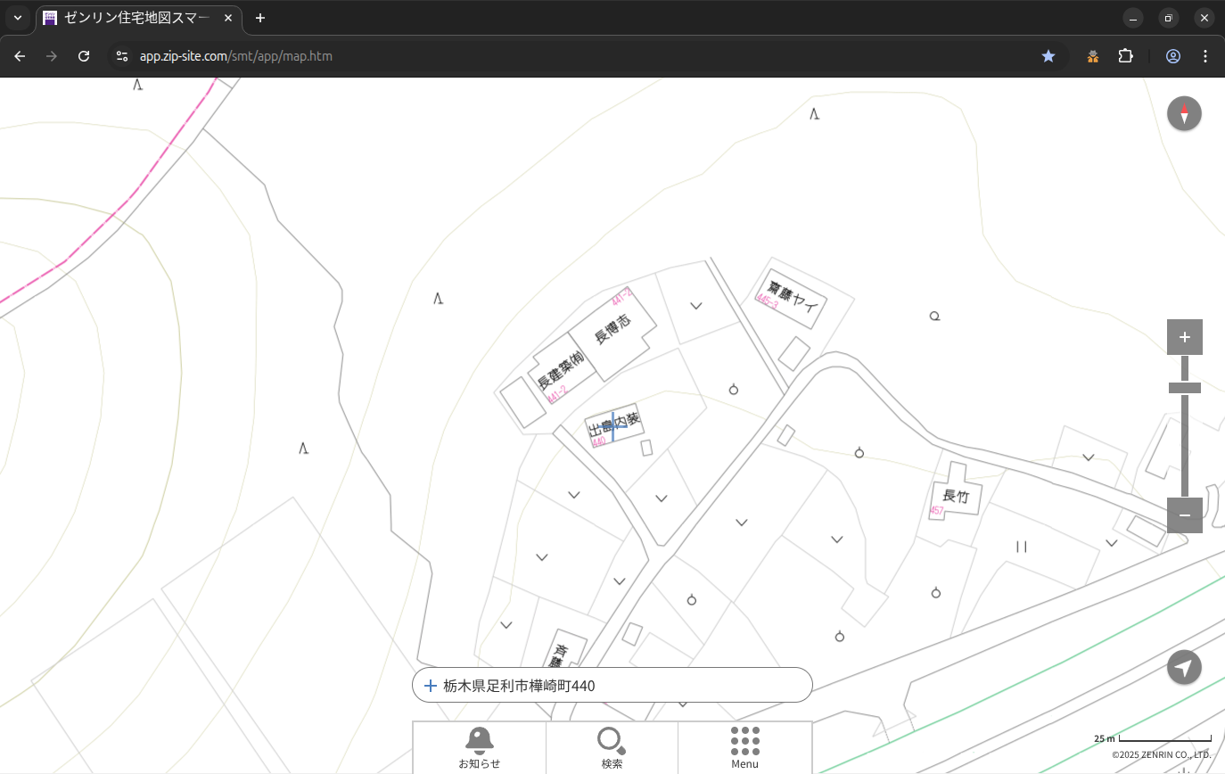
Task: Reload the page
Action: [x=84, y=56]
